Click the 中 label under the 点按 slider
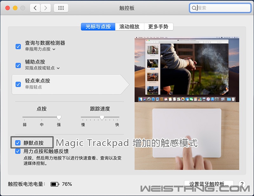The image size is (254, 196). tap(42, 124)
